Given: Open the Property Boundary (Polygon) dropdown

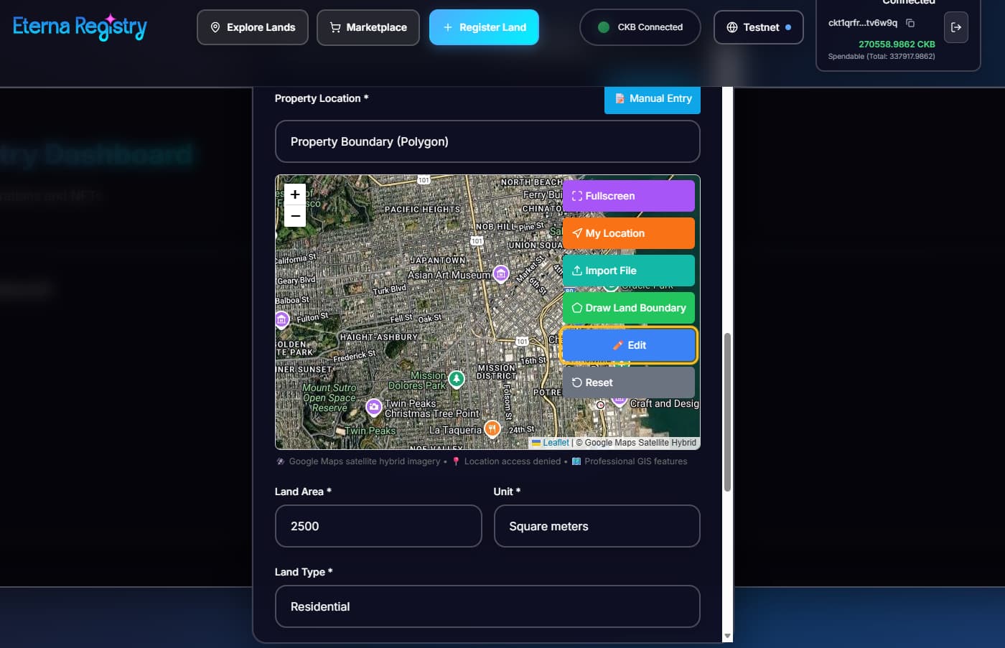Looking at the screenshot, I should [487, 142].
